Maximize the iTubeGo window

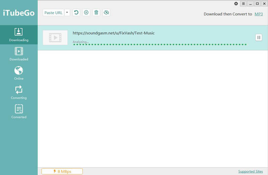click(x=257, y=4)
